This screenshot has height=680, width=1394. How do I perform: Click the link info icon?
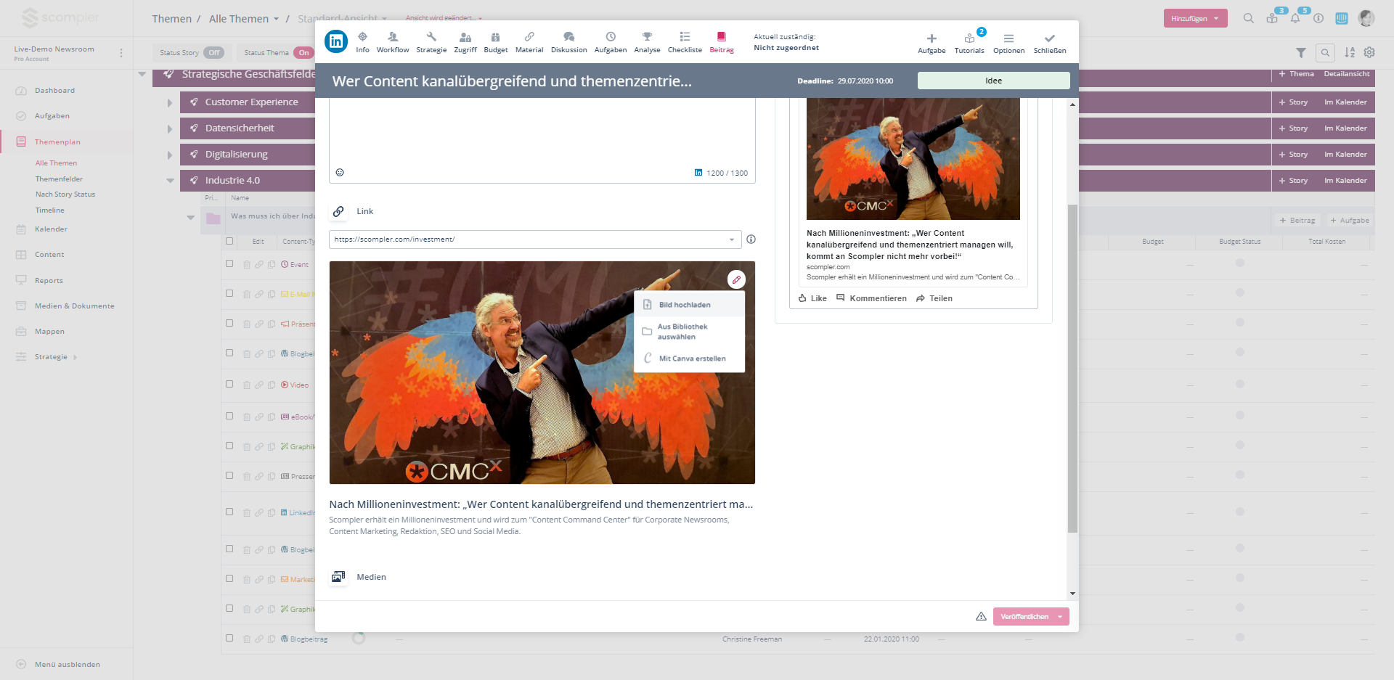click(x=751, y=239)
